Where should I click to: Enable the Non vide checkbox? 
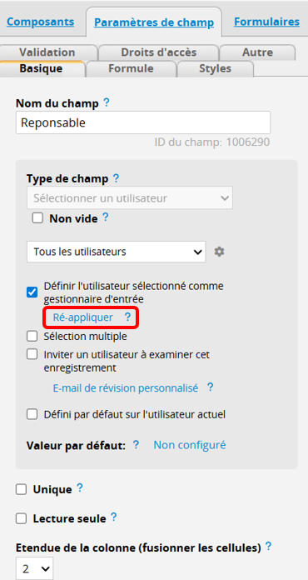[x=37, y=218]
